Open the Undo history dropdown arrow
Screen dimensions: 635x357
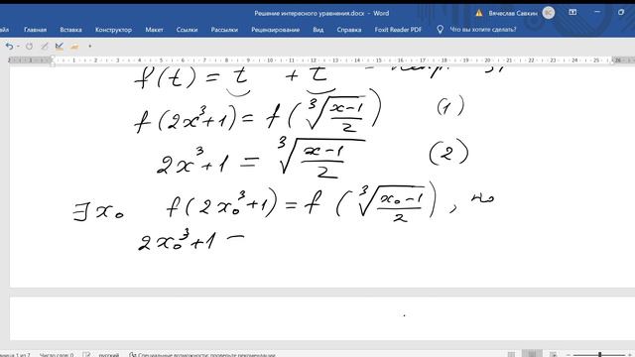click(x=18, y=47)
